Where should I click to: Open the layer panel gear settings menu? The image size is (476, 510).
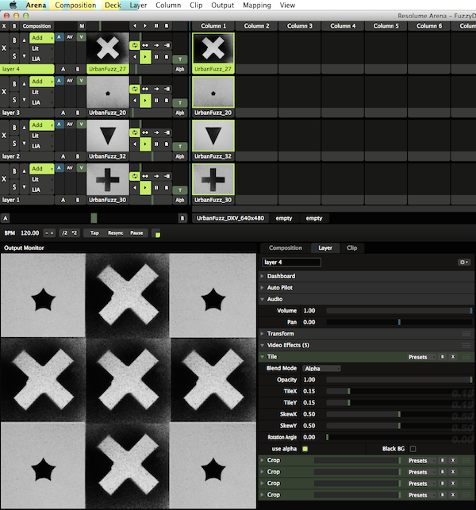point(464,262)
